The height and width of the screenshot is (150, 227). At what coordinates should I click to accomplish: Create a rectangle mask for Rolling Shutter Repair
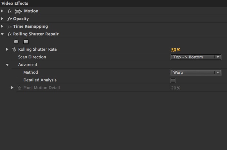pos(26,42)
